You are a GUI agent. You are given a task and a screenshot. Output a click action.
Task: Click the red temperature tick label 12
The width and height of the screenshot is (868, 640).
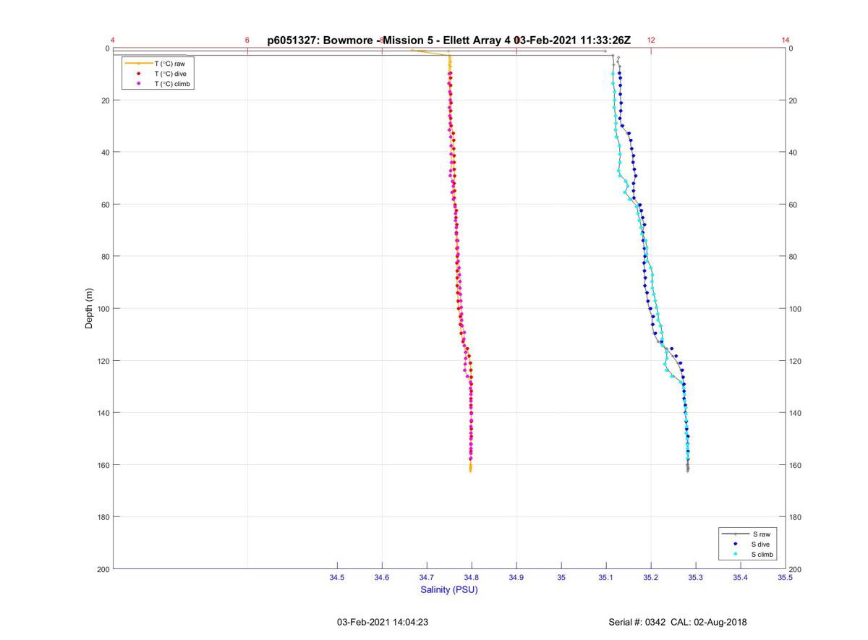coord(651,40)
